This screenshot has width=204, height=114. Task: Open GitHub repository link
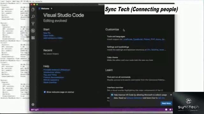[x=51, y=80]
